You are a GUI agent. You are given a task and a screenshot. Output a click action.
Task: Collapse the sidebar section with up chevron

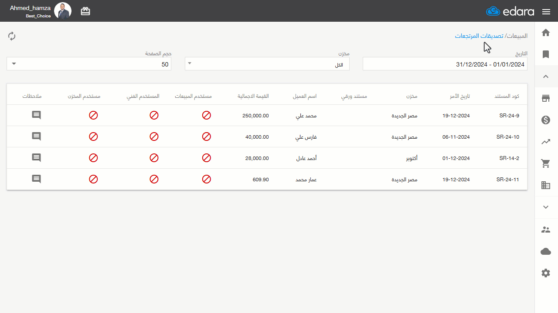tap(546, 77)
